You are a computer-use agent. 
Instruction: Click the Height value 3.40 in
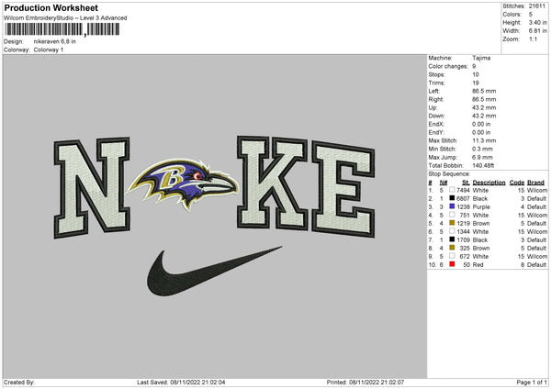coord(537,22)
